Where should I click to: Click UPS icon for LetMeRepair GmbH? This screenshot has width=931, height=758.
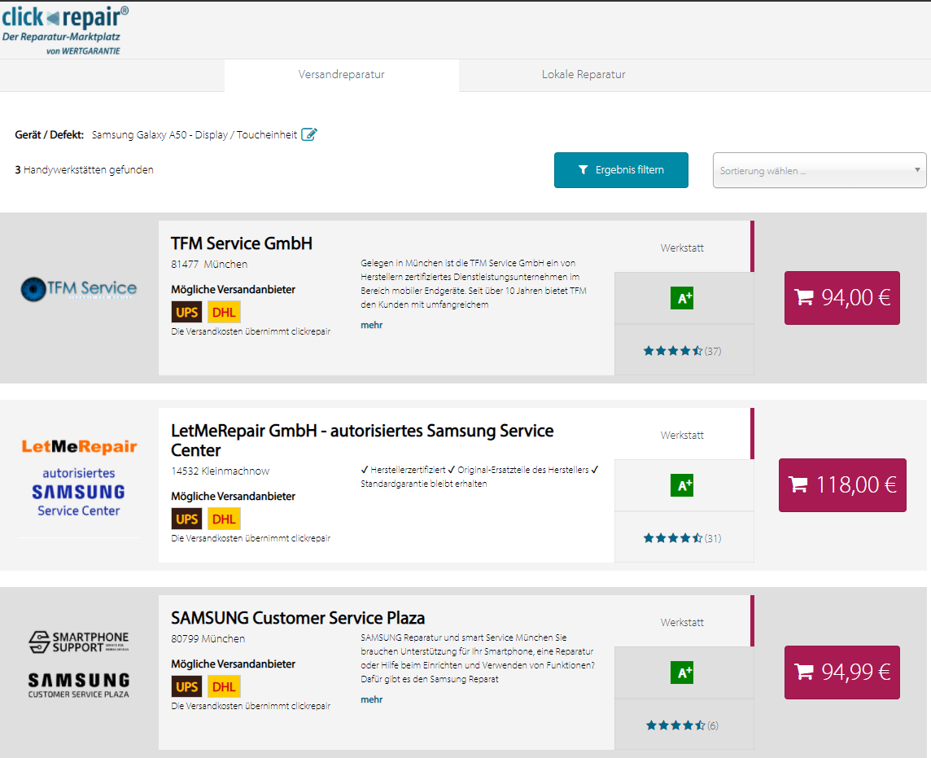pyautogui.click(x=186, y=519)
